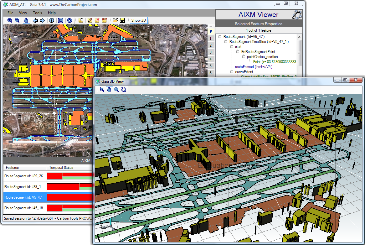Open the Help menu
The width and height of the screenshot is (365, 245).
[52, 13]
